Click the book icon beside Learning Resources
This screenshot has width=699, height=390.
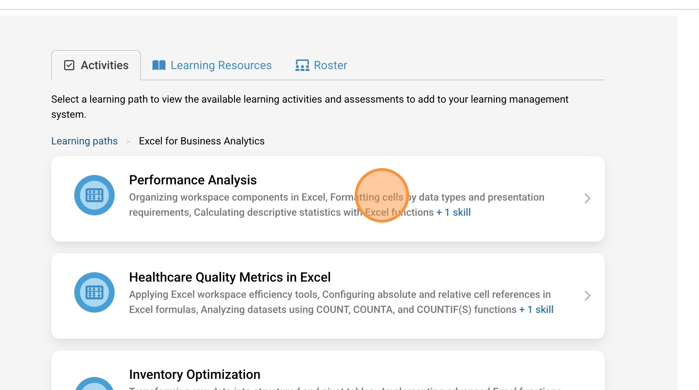(x=159, y=65)
